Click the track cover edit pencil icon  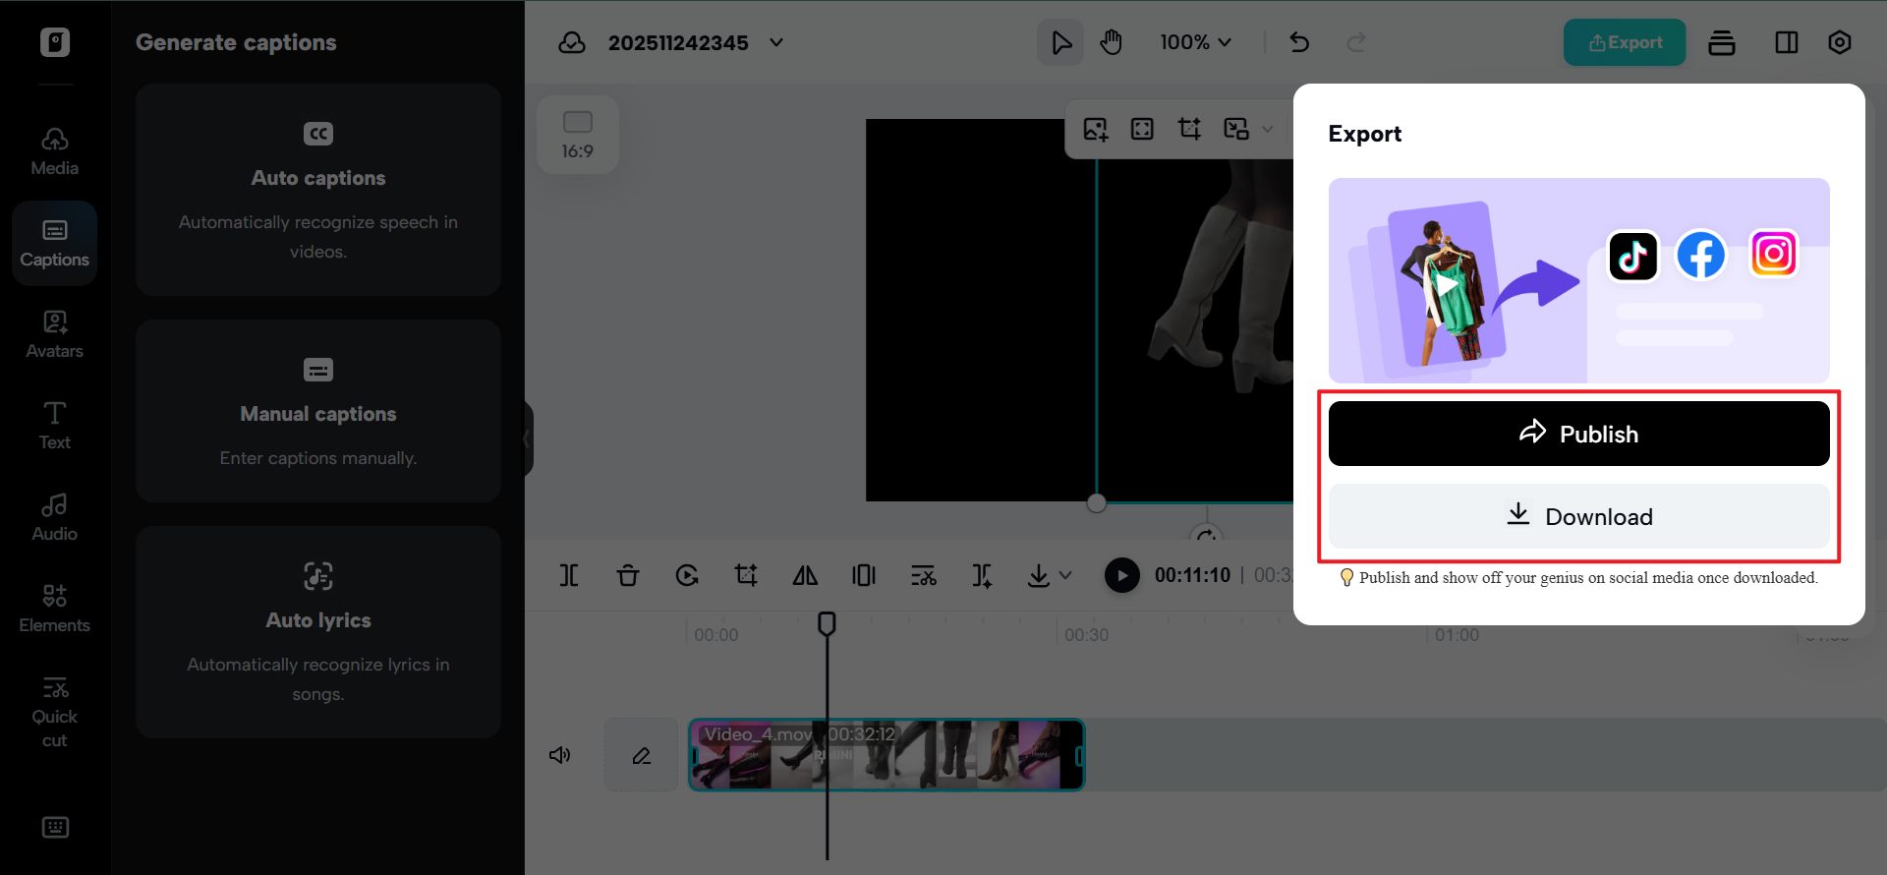(x=642, y=755)
